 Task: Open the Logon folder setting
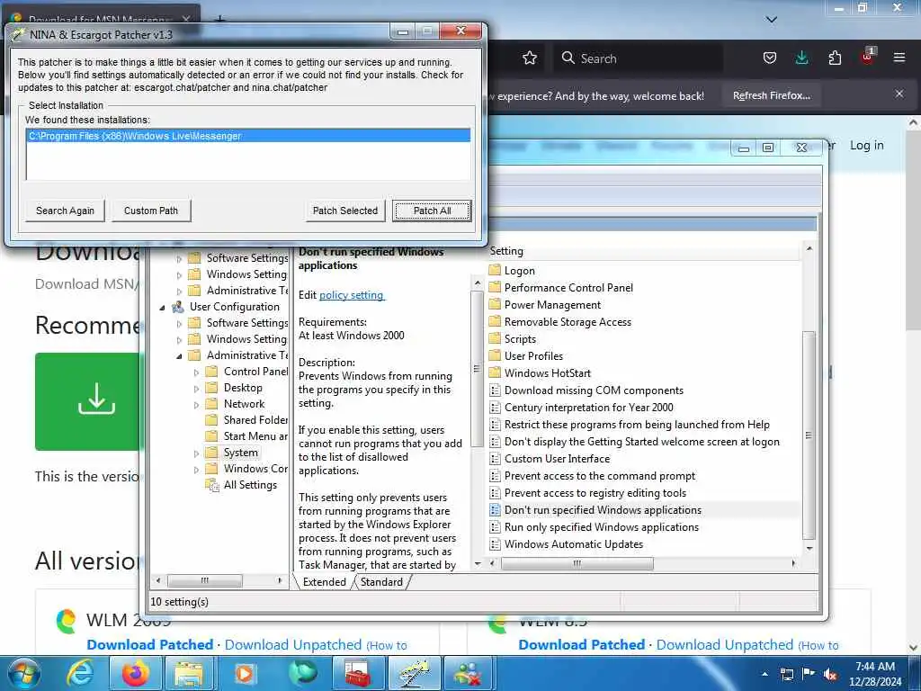coord(519,271)
